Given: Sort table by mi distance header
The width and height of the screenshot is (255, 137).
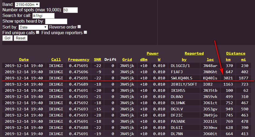Looking at the screenshot, I should (x=243, y=60).
